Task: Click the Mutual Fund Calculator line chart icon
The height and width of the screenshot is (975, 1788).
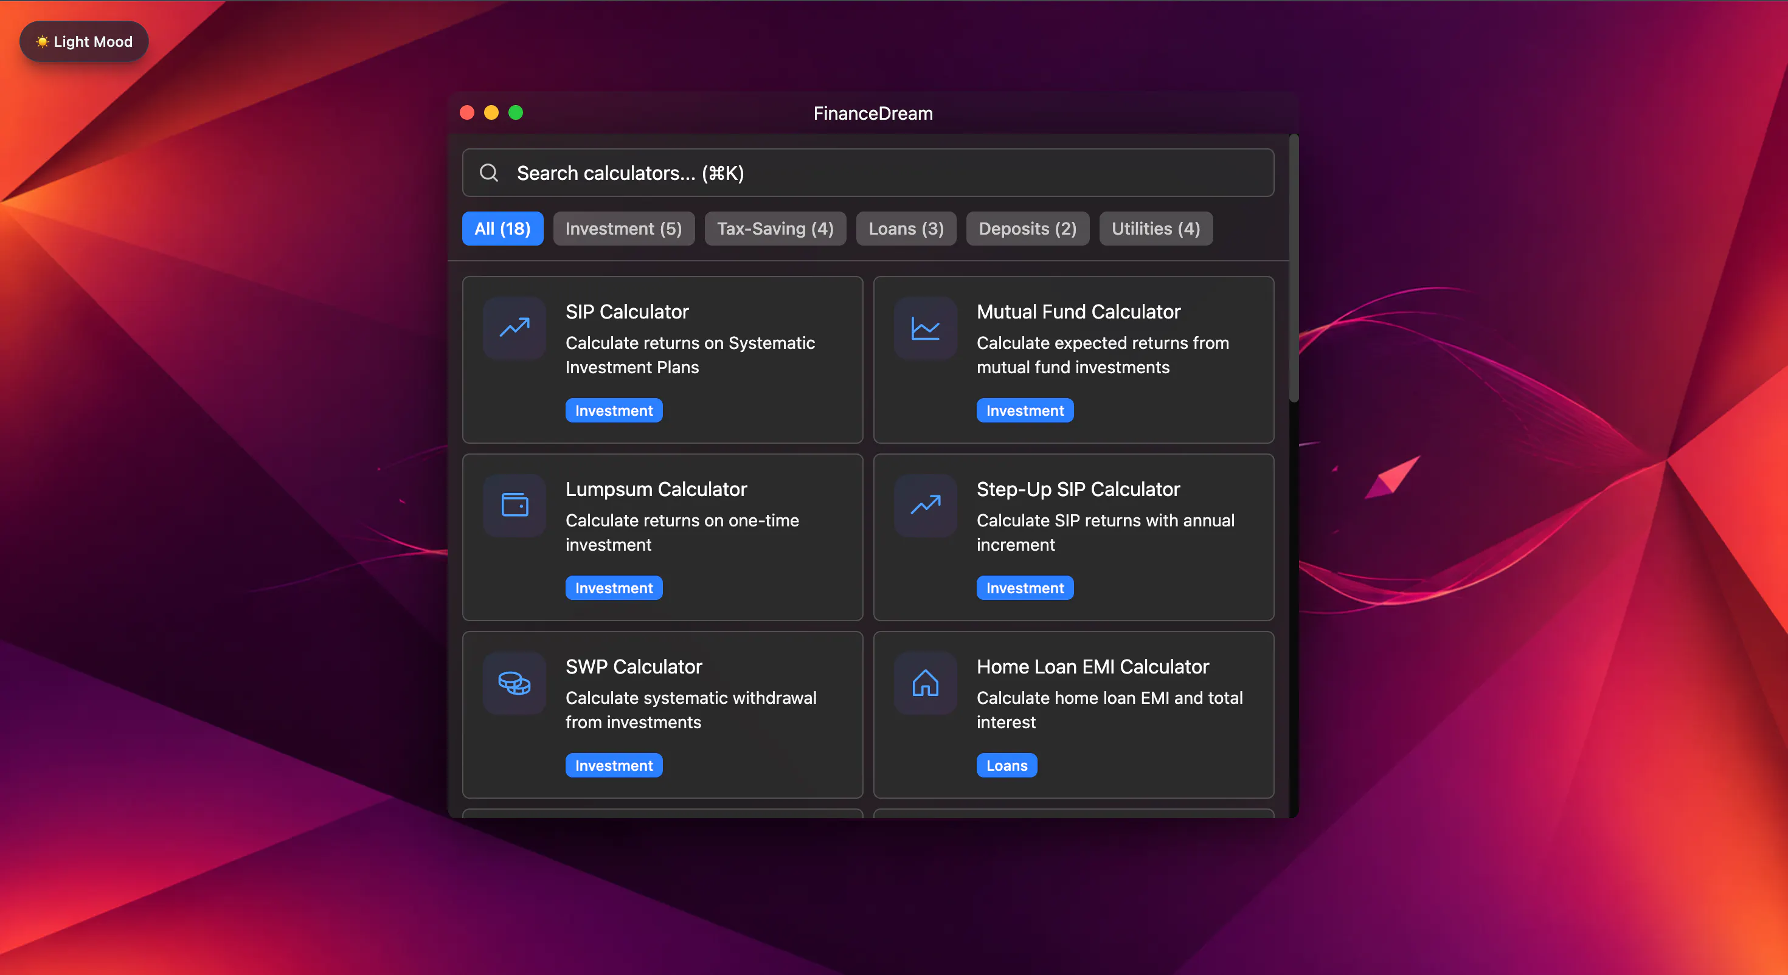Action: tap(925, 328)
